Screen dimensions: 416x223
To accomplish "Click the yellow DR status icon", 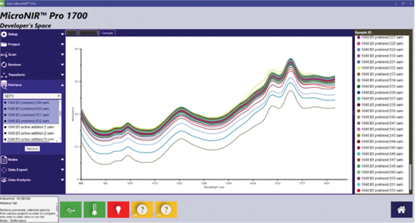I will tap(141, 208).
